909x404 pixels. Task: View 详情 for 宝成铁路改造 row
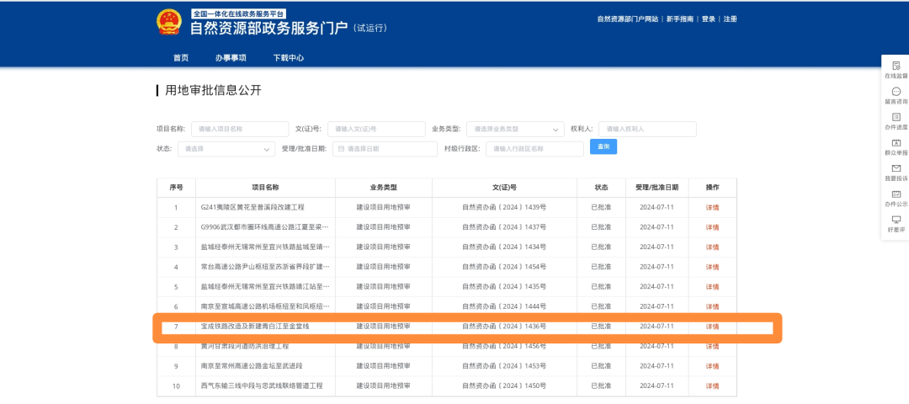(x=712, y=326)
